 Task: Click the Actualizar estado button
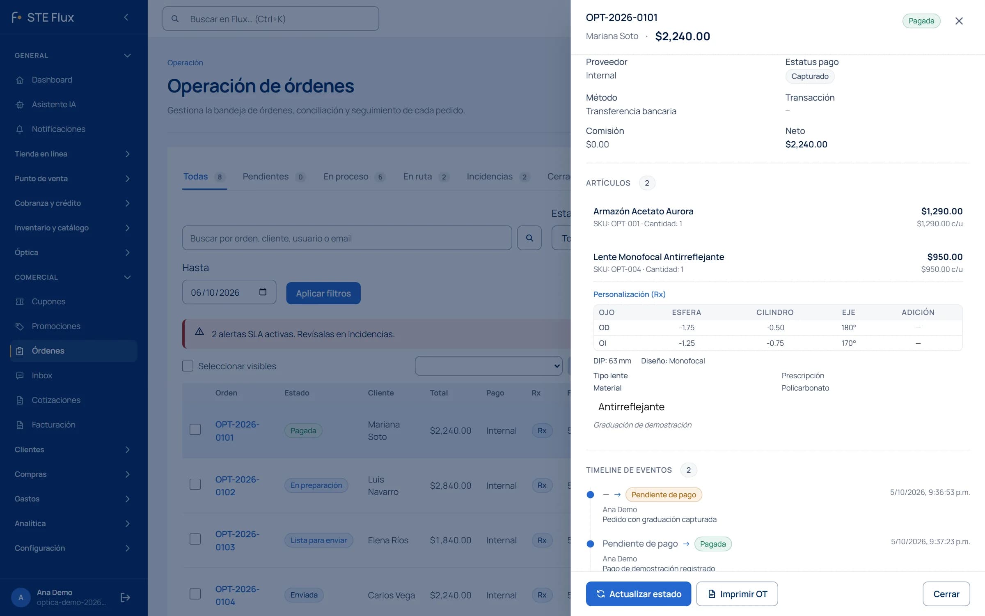(638, 594)
